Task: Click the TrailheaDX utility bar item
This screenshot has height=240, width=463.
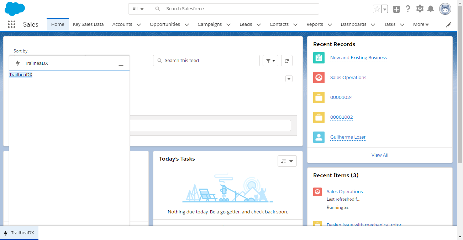Action: 19,233
